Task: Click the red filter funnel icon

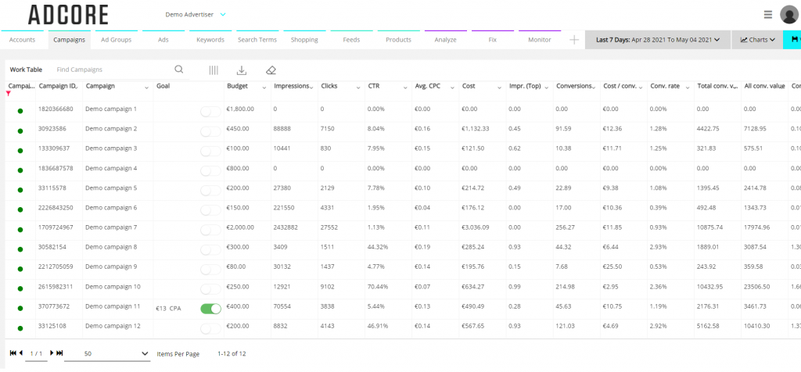Action: pyautogui.click(x=9, y=94)
